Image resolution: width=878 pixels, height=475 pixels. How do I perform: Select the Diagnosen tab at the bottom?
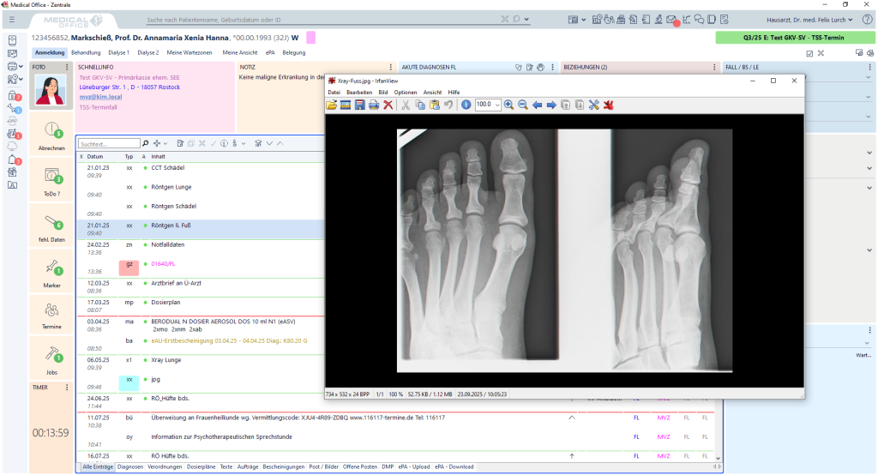pos(130,467)
